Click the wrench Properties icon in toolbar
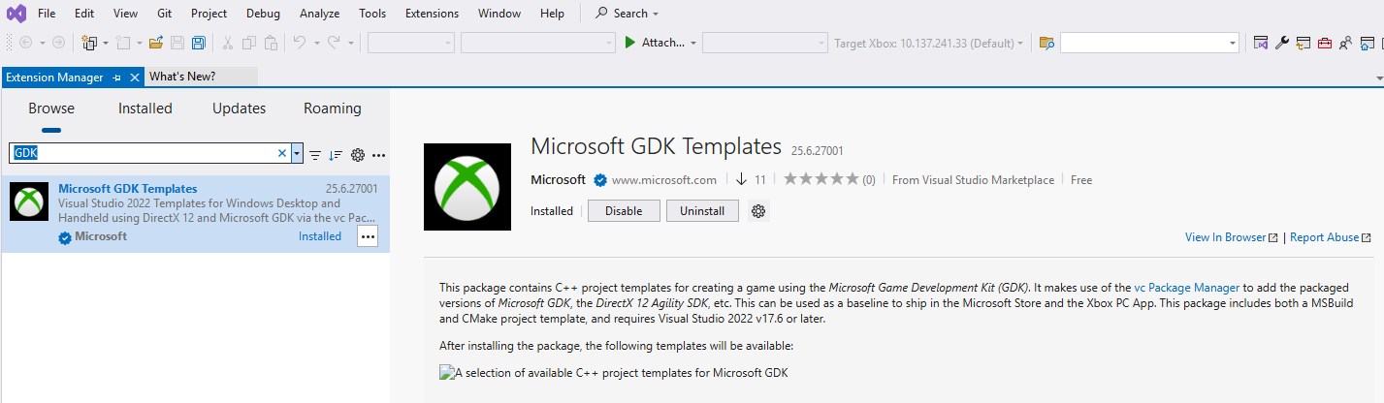The height and width of the screenshot is (403, 1384). (x=1281, y=43)
